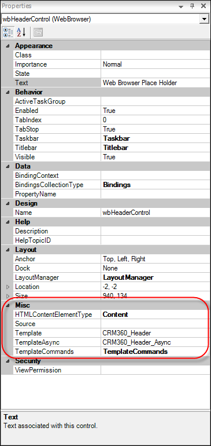Select the TemplateAsync property row

(111, 342)
